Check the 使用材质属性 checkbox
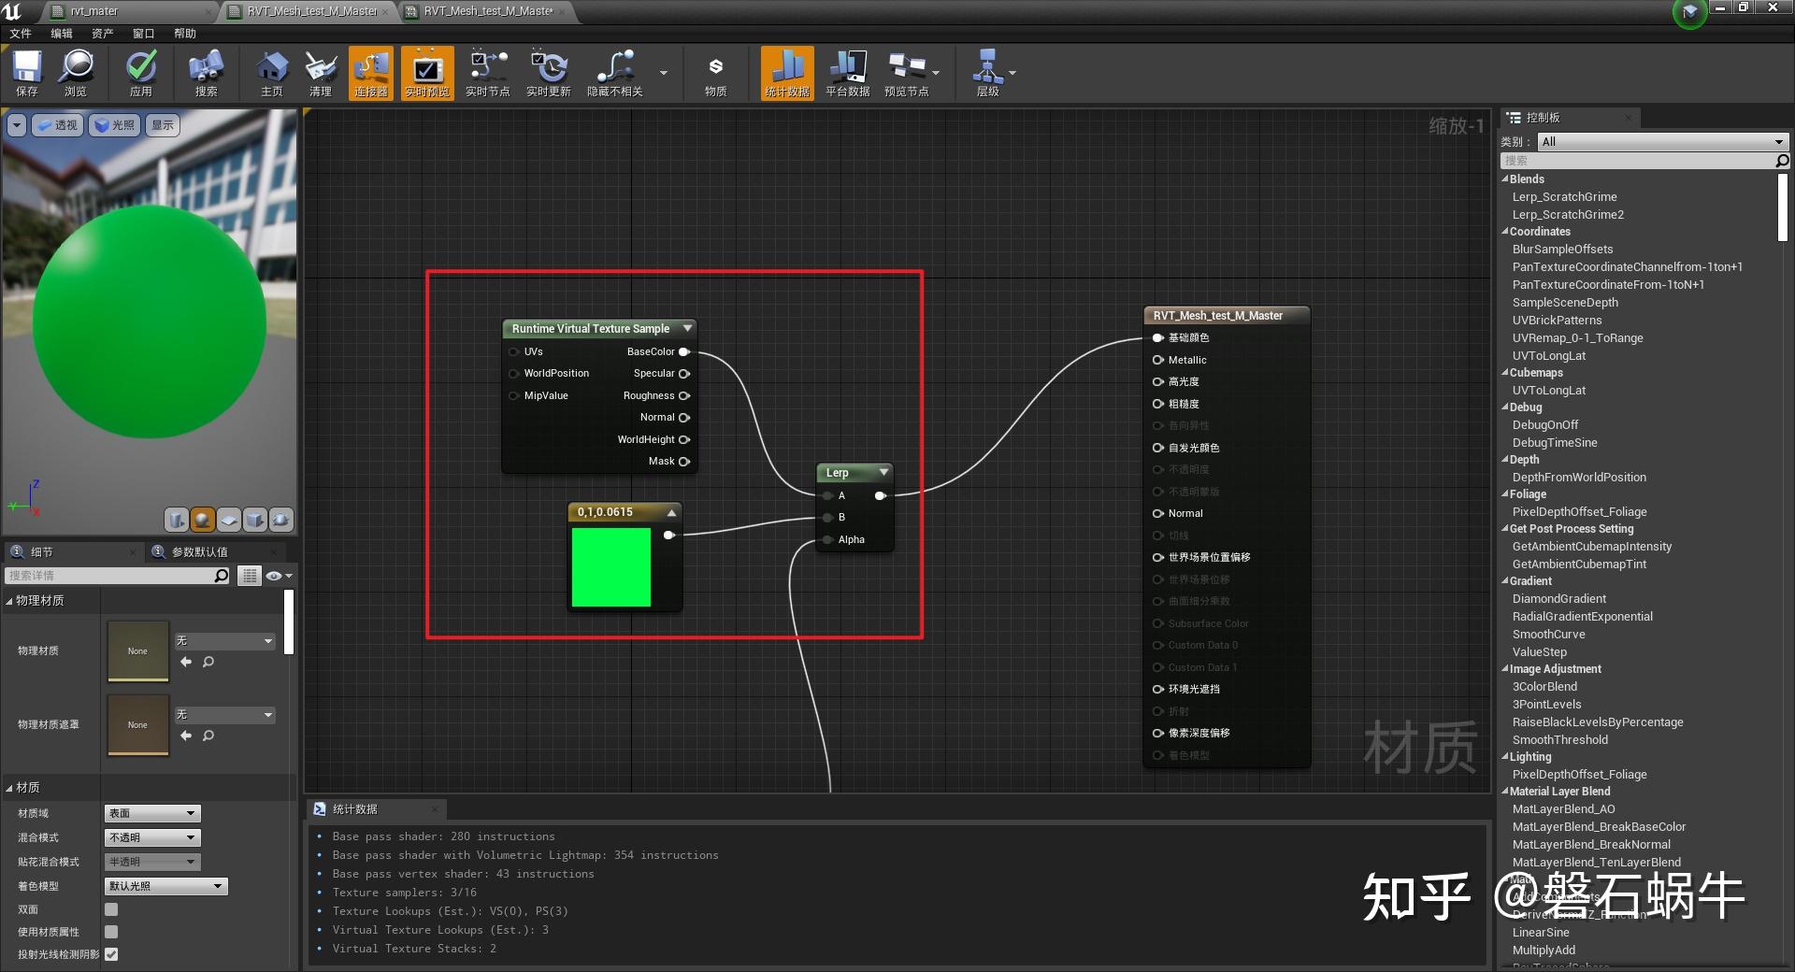The width and height of the screenshot is (1795, 972). tap(111, 931)
